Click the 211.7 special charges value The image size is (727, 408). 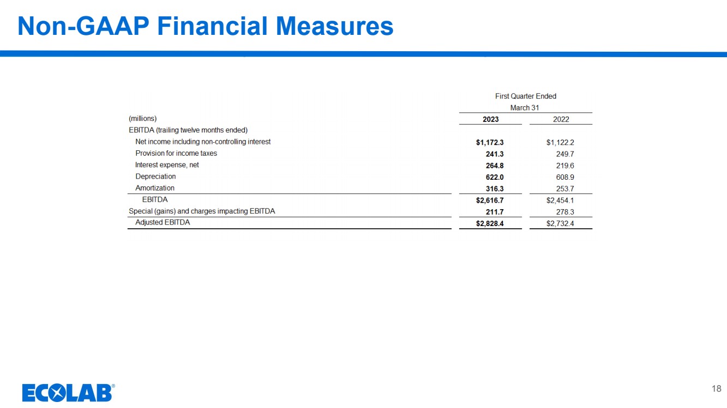495,212
